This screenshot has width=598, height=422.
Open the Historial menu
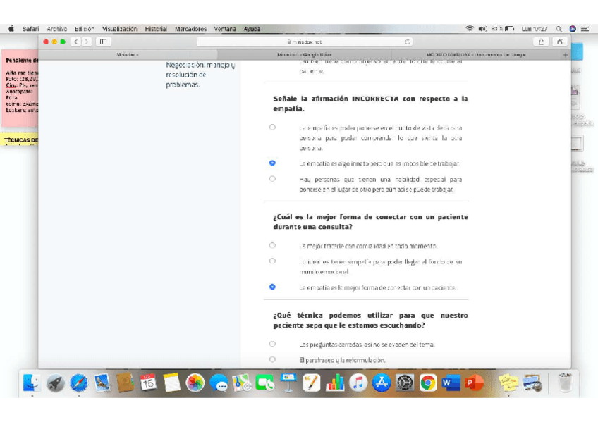point(156,29)
